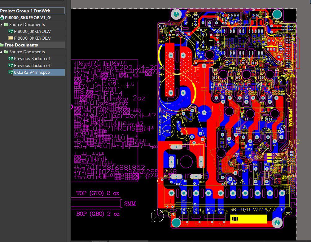Screen dimensions: 311x242
Task: Select the first Previous Backup of document
Action: pyautogui.click(x=32, y=59)
